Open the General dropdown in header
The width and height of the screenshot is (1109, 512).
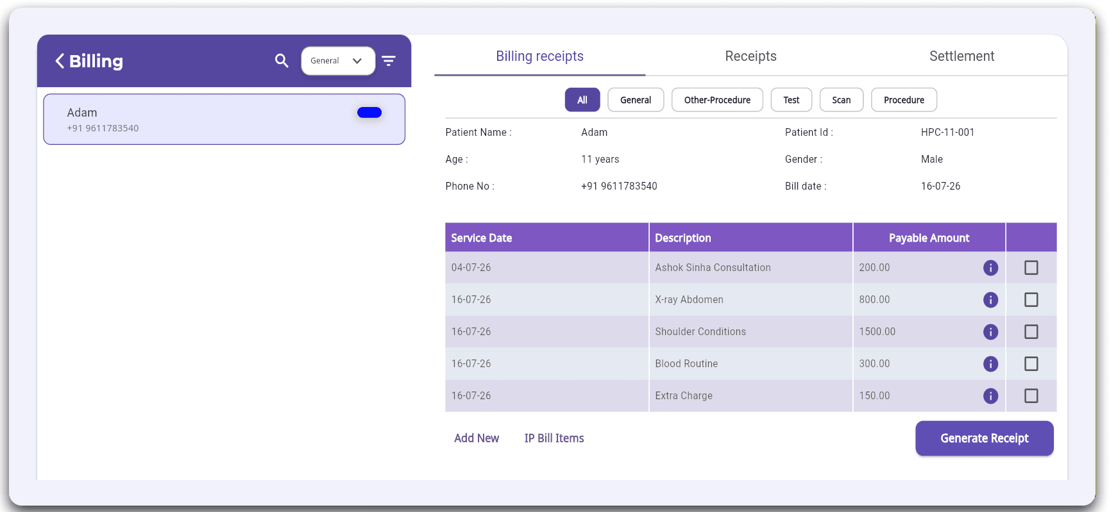338,61
